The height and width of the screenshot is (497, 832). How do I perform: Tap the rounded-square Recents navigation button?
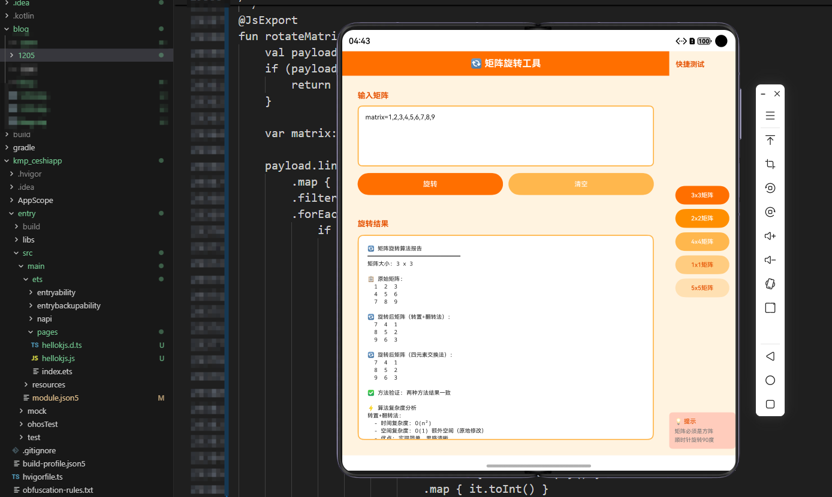(770, 404)
